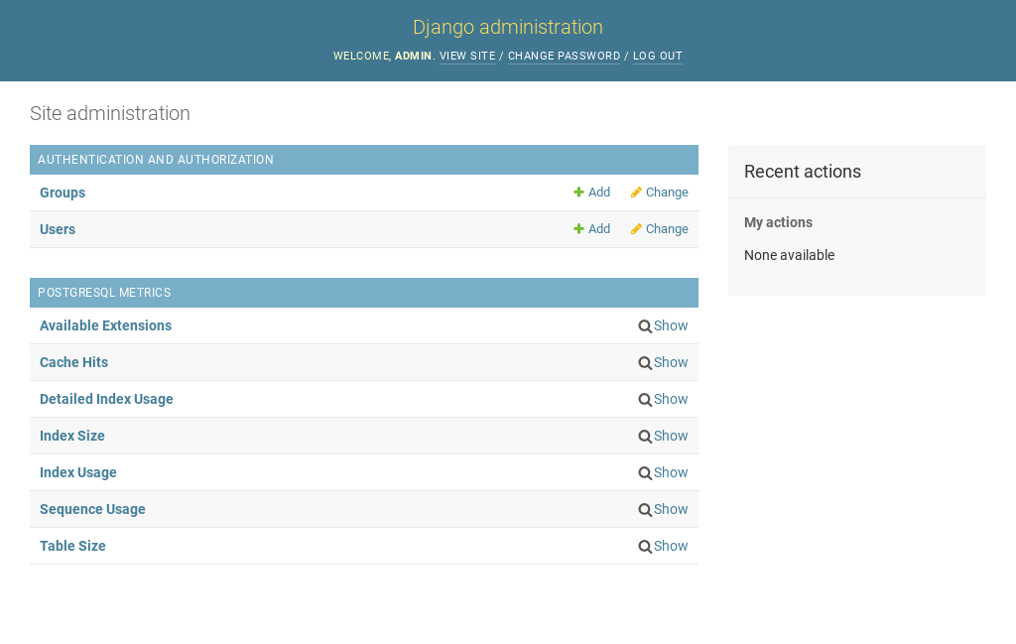1016x644 pixels.
Task: Open the Django administration home title
Action: (508, 27)
